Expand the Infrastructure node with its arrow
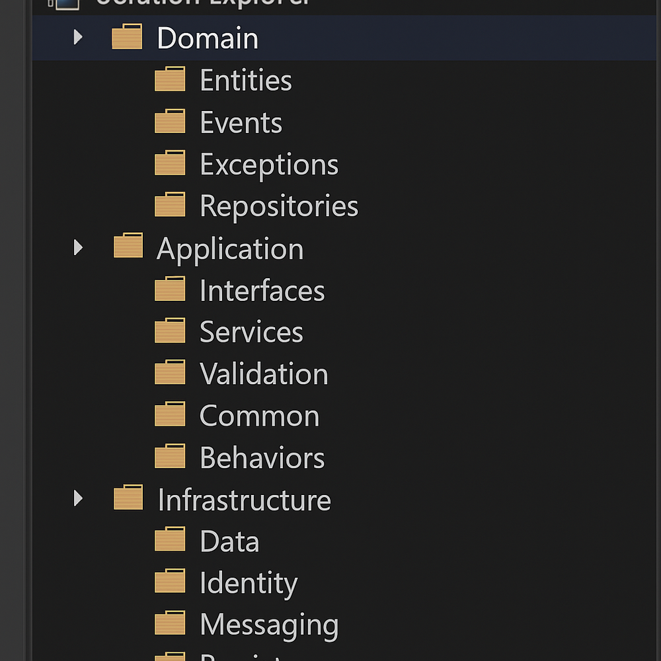Viewport: 661px width, 661px height. coord(77,499)
